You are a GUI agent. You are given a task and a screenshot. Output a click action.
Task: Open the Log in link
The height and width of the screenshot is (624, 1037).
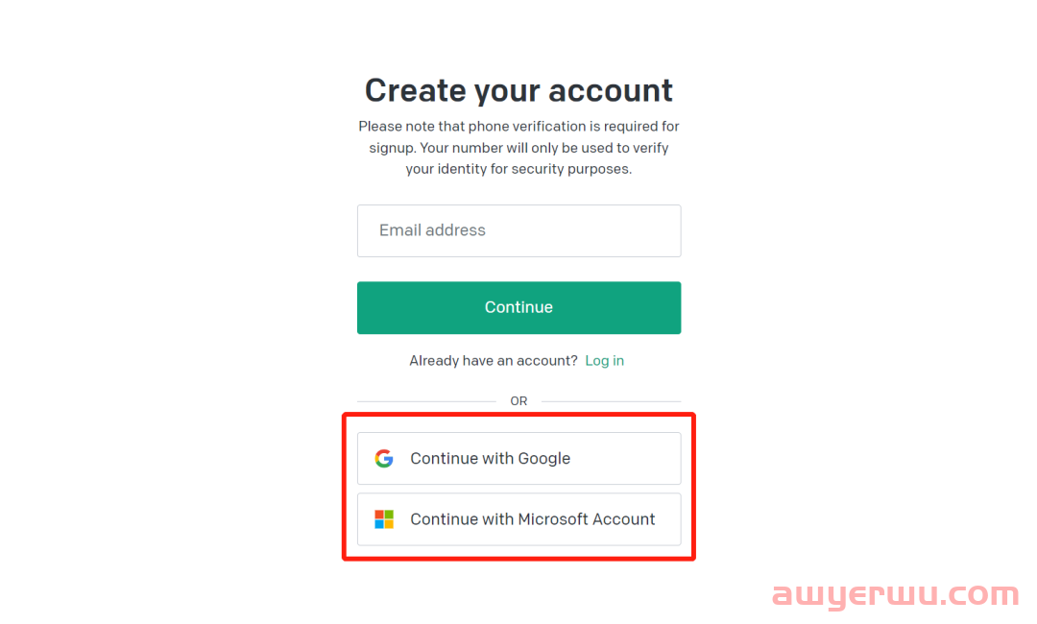(x=605, y=360)
